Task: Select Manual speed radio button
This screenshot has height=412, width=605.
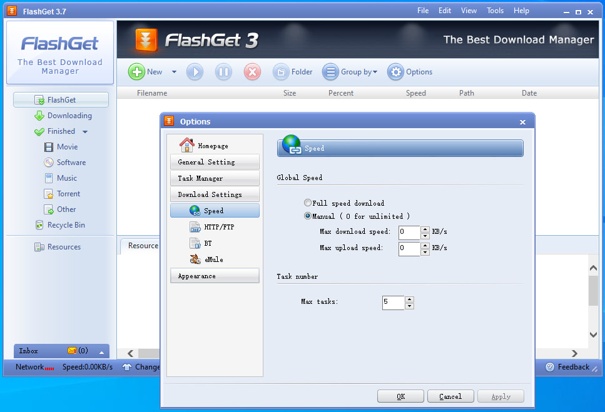Action: tap(308, 216)
